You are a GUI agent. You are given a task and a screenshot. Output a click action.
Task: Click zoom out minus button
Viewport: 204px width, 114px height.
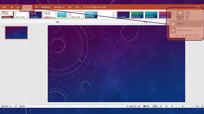[x=176, y=106]
